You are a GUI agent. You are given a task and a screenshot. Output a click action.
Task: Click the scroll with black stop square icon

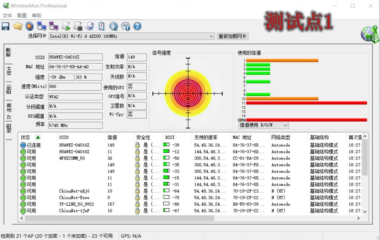point(78,26)
